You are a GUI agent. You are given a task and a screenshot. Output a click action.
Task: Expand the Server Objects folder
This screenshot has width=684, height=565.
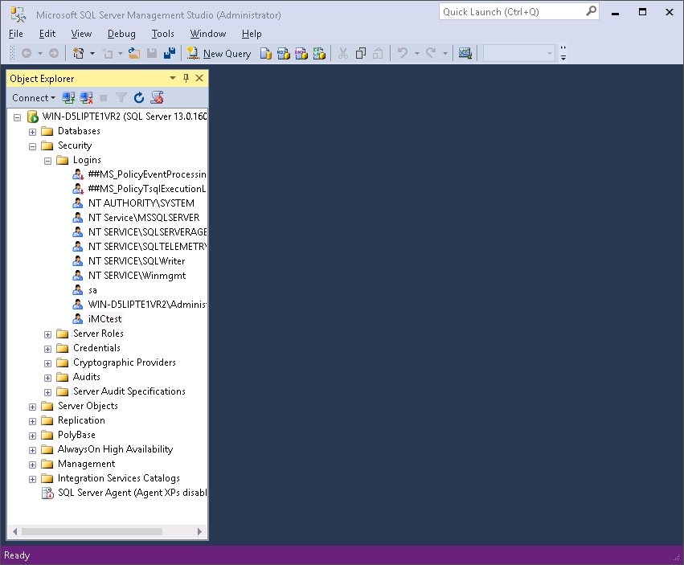[x=33, y=407]
